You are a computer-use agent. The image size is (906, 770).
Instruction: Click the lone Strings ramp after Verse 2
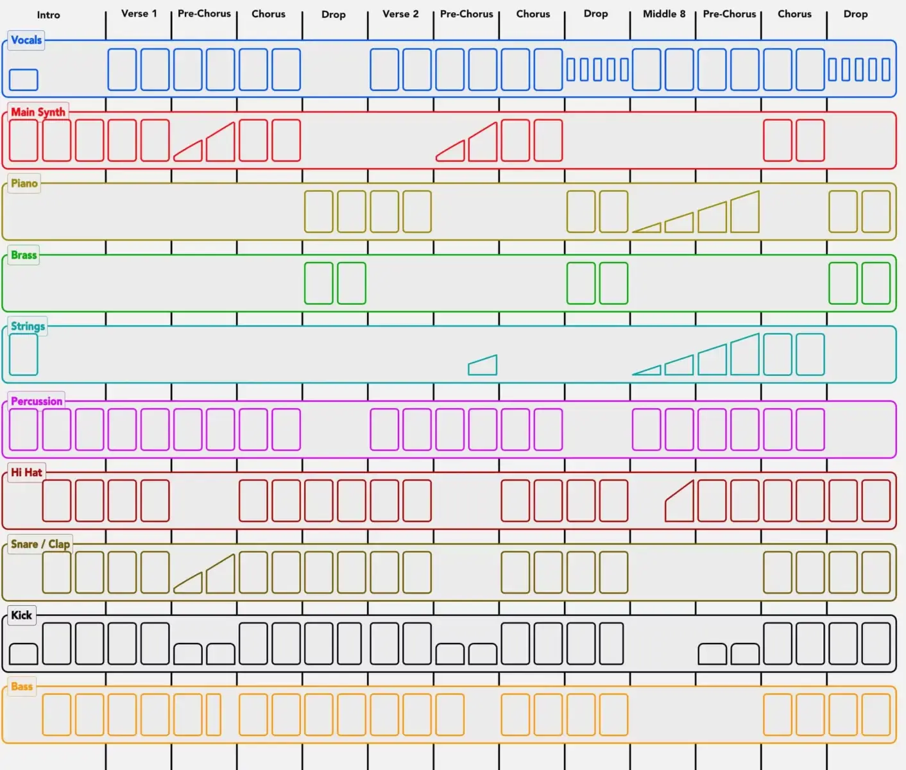pyautogui.click(x=483, y=365)
